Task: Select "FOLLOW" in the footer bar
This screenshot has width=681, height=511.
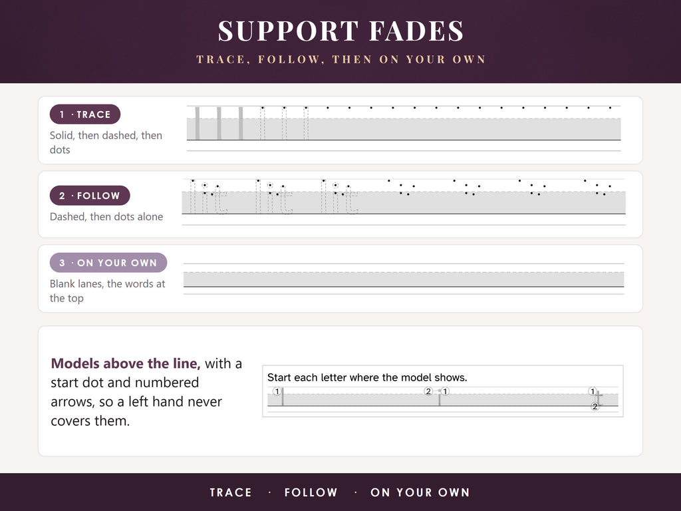Action: pyautogui.click(x=311, y=492)
